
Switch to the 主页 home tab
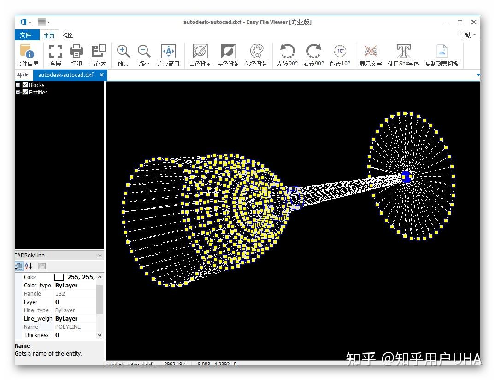tap(49, 35)
